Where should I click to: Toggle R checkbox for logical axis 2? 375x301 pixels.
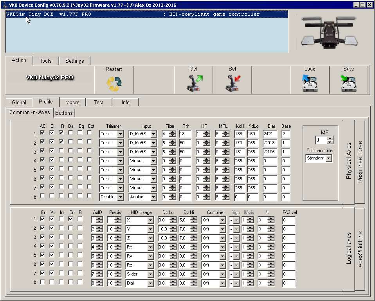80,228
